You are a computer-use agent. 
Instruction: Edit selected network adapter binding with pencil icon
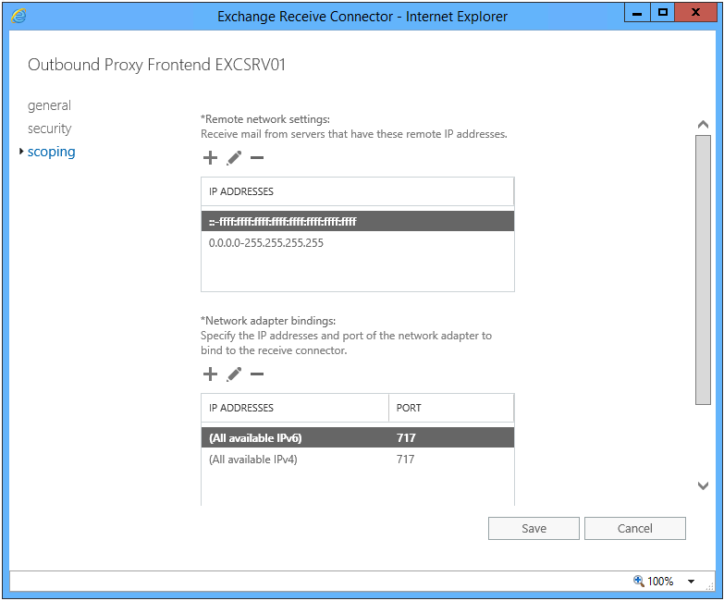click(234, 374)
